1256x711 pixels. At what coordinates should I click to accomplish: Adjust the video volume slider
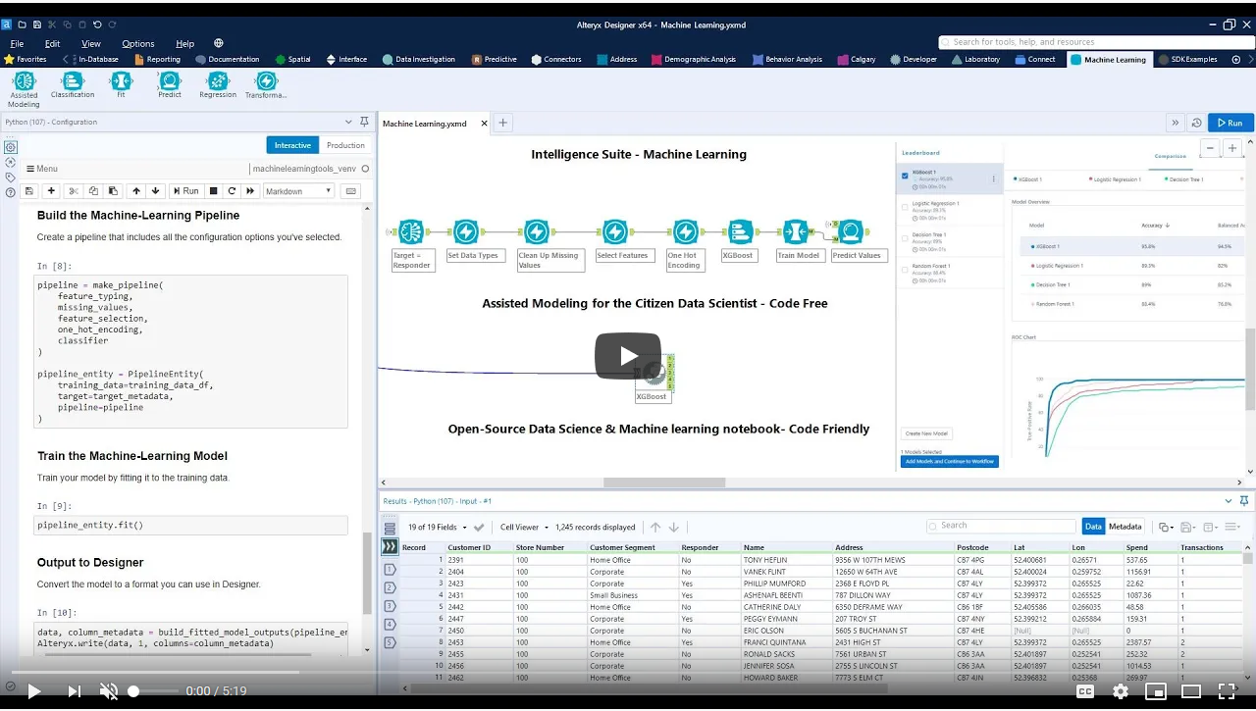tap(155, 691)
